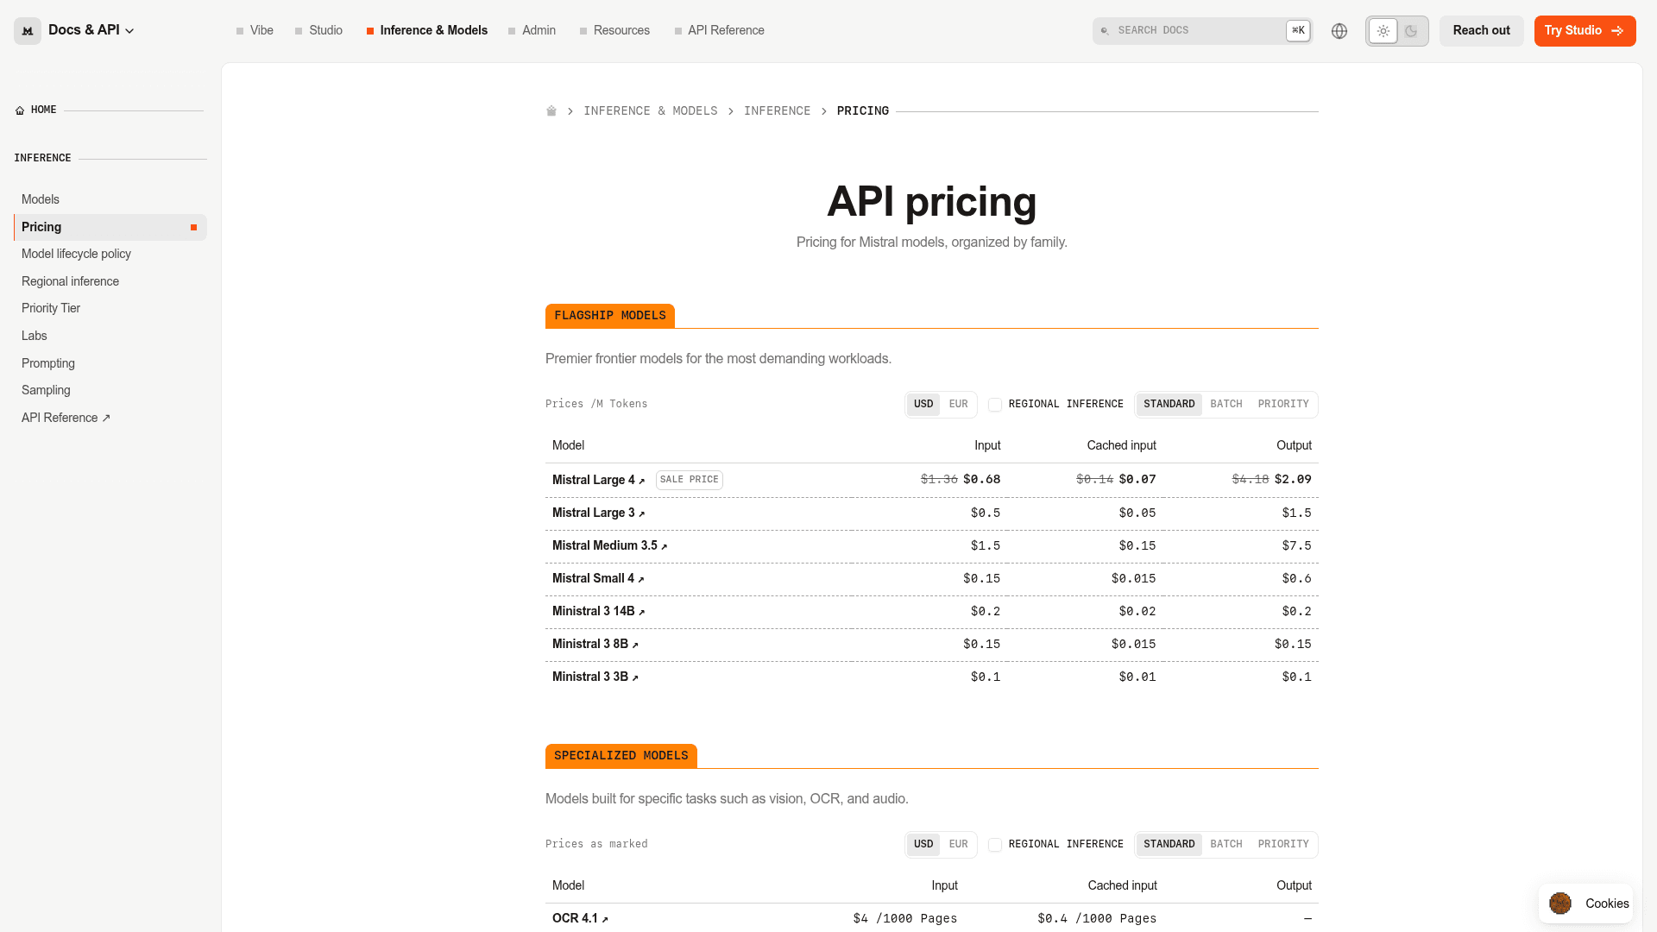1657x932 pixels.
Task: Click the SALE PRICE badge
Action: [689, 480]
